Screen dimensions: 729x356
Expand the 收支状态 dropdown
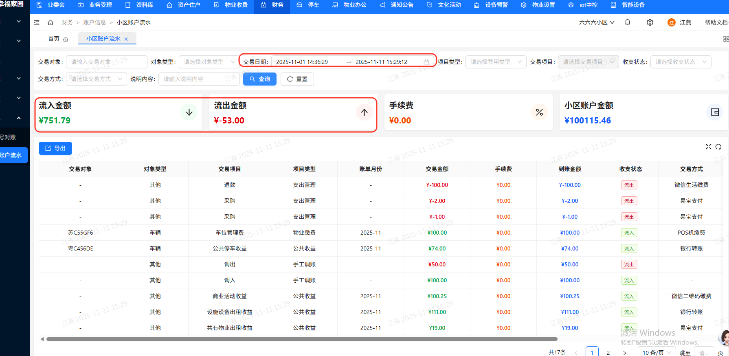click(x=681, y=62)
